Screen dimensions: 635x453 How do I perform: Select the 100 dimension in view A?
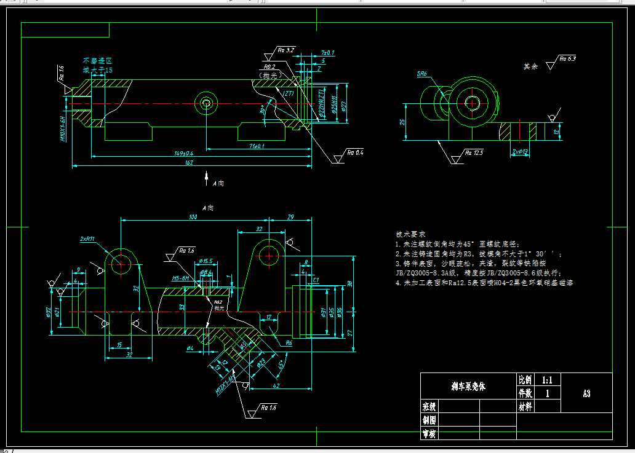pyautogui.click(x=193, y=217)
